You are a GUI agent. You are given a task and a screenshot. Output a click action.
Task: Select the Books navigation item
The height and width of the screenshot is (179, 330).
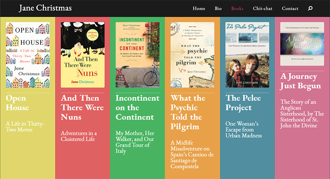(237, 9)
